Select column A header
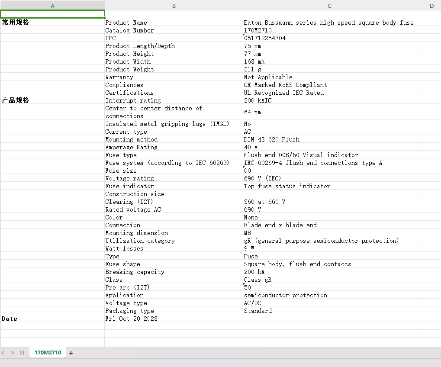 click(53, 6)
